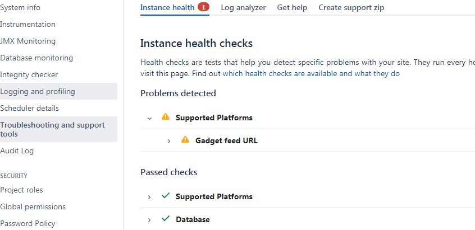Go to Create support zip tab
The height and width of the screenshot is (230, 475).
pyautogui.click(x=351, y=7)
